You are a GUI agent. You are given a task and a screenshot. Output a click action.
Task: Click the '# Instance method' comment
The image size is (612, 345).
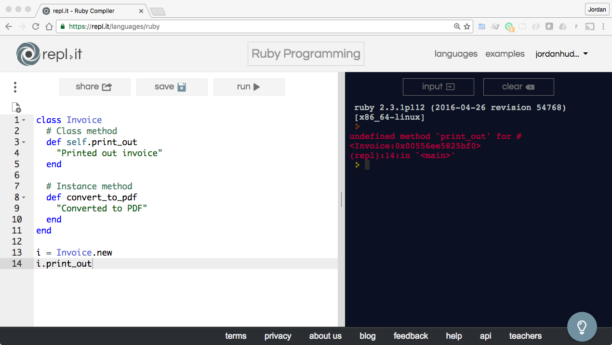90,186
